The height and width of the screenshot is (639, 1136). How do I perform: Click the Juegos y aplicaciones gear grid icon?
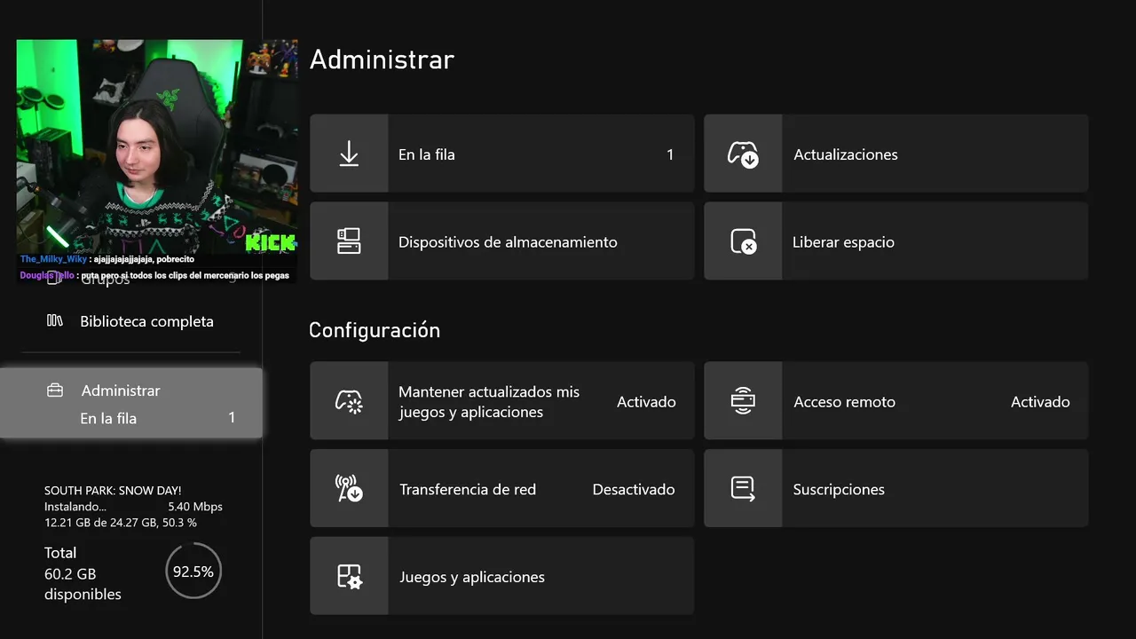(x=349, y=577)
